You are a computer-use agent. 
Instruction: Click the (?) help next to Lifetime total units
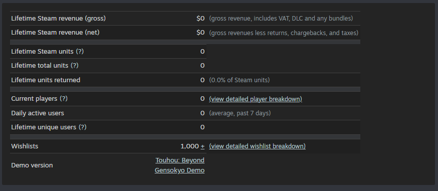pos(74,66)
